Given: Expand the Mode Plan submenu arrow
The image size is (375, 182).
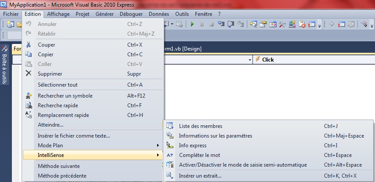Looking at the screenshot, I should (x=158, y=145).
